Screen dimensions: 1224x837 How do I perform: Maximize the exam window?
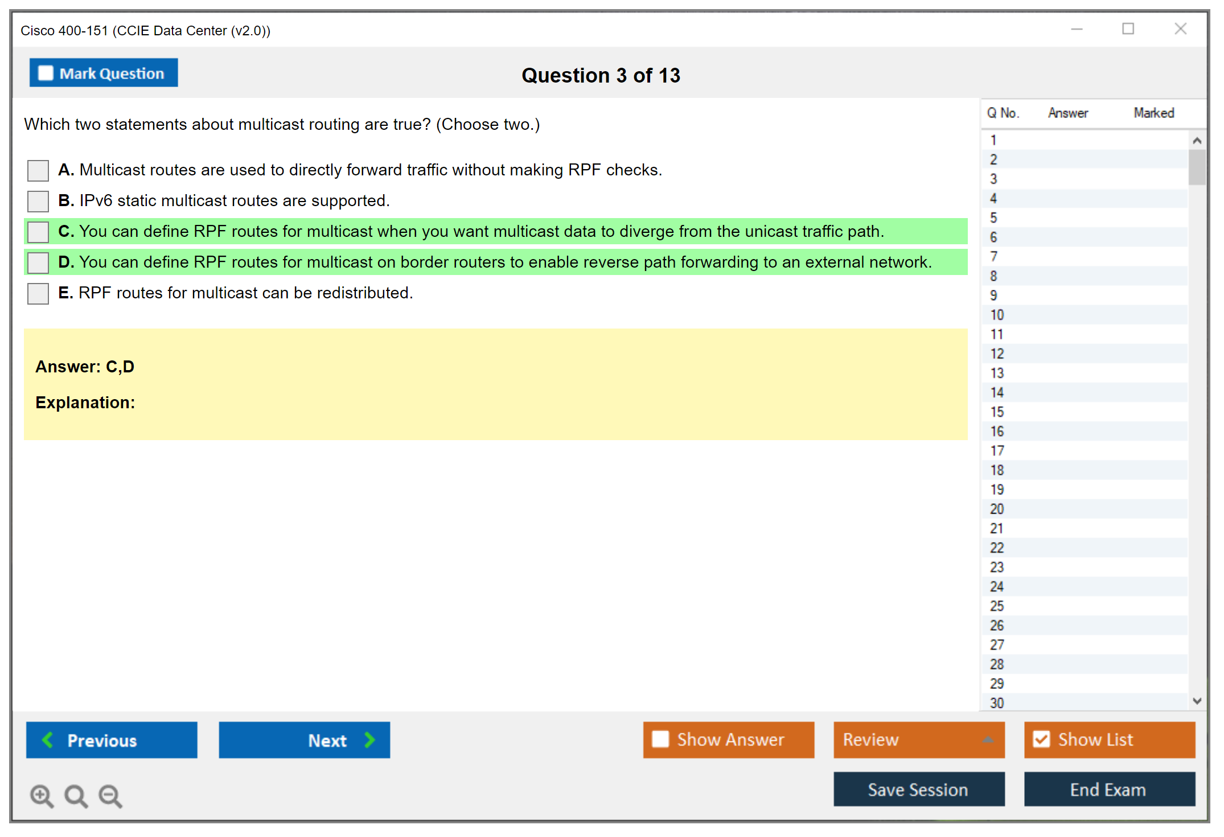pyautogui.click(x=1128, y=29)
